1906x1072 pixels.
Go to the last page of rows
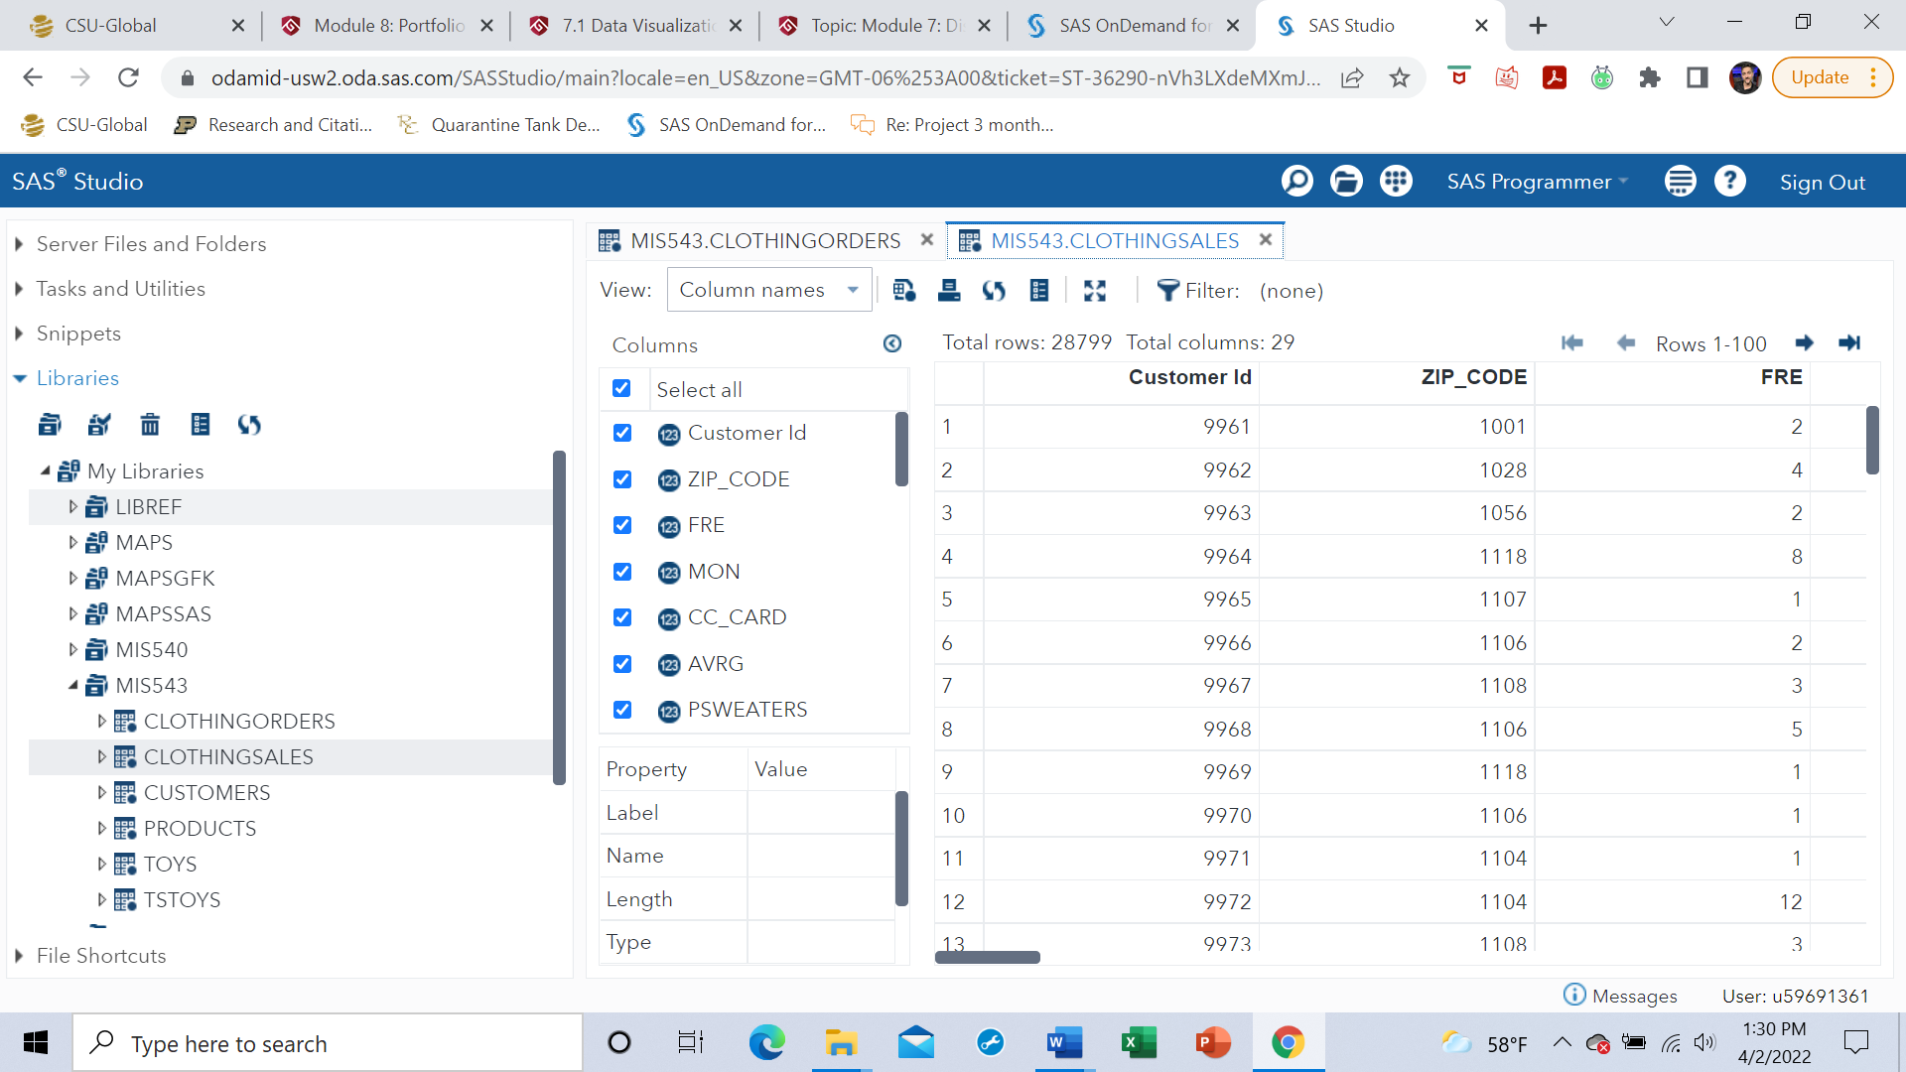(1849, 343)
